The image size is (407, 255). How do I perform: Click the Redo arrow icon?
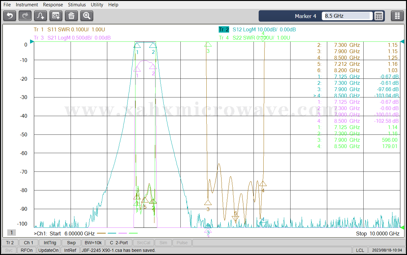[25, 16]
